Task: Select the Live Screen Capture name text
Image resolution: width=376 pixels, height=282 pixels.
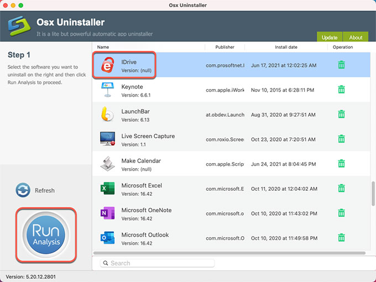Action: point(148,136)
